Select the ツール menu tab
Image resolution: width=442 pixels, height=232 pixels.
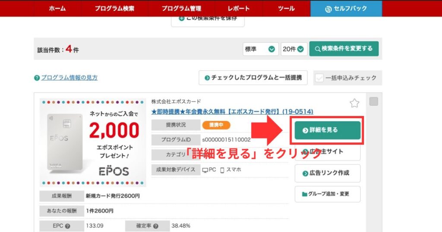287,9
